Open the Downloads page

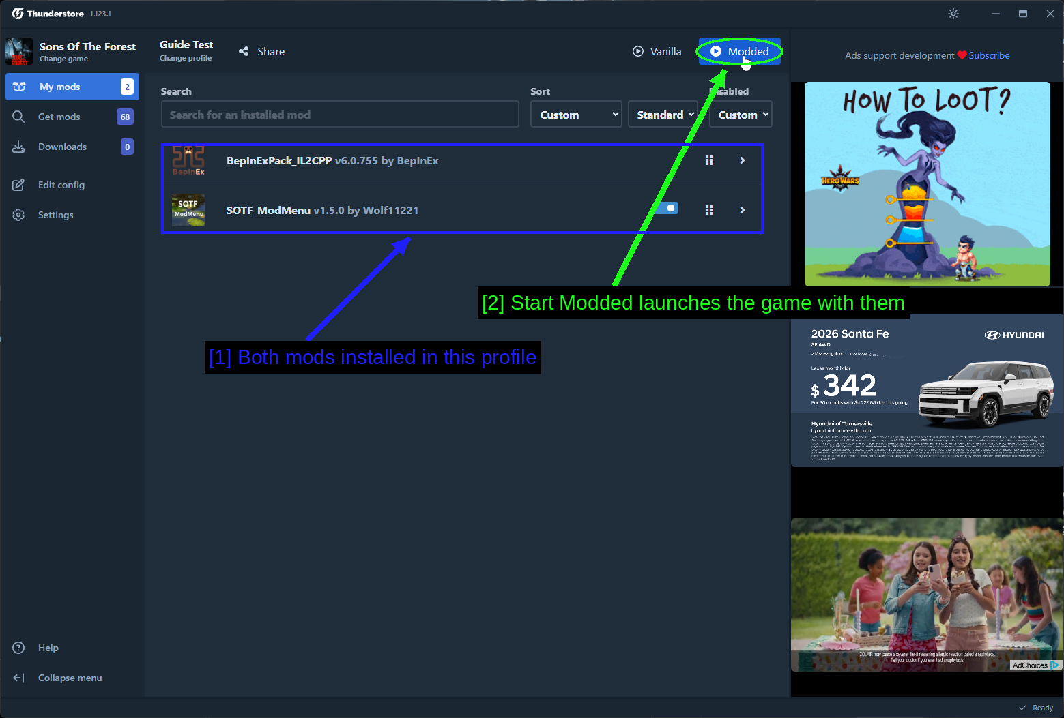(72, 147)
